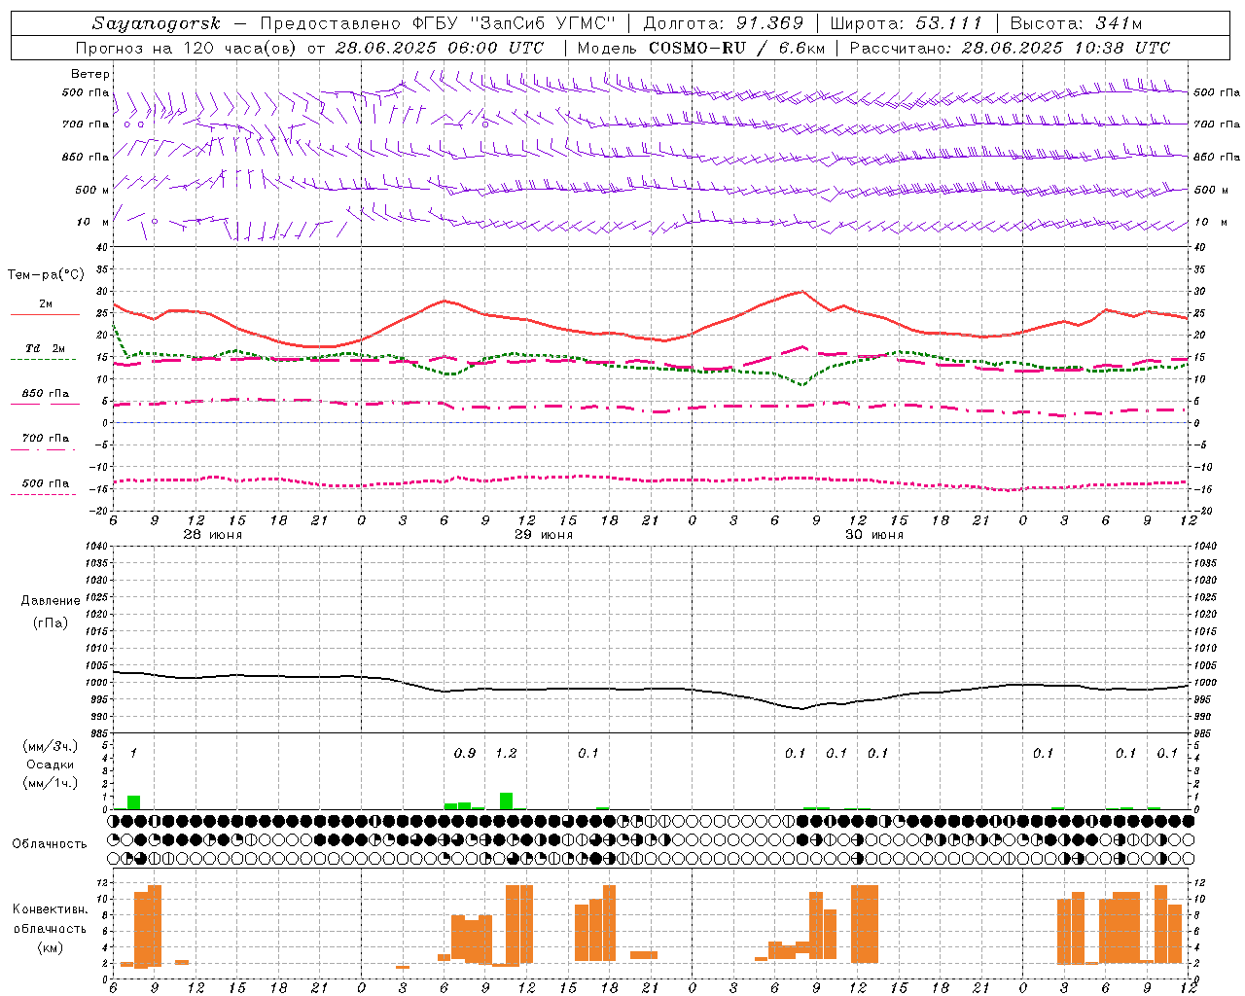Click the "28 июня" date label
Viewport: 1245px width, 996px height.
213,535
